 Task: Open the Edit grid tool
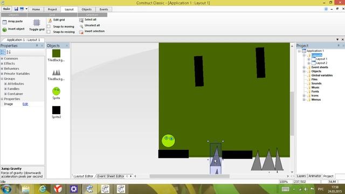click(x=50, y=20)
